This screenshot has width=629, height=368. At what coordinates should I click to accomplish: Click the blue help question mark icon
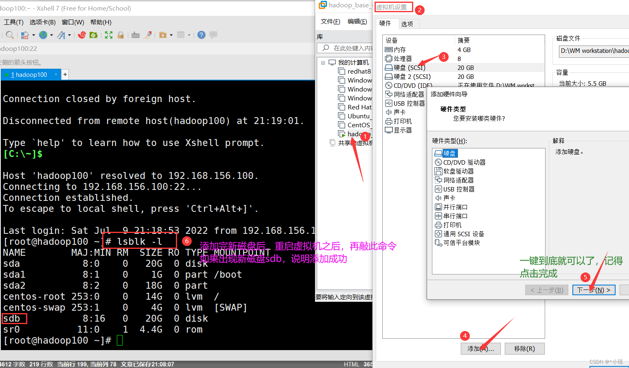click(201, 35)
